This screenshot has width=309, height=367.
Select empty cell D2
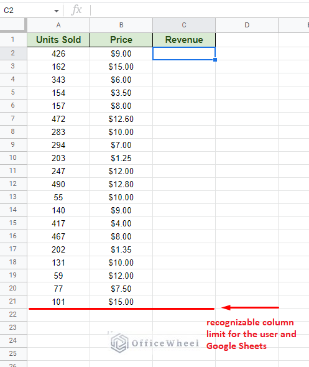point(247,53)
